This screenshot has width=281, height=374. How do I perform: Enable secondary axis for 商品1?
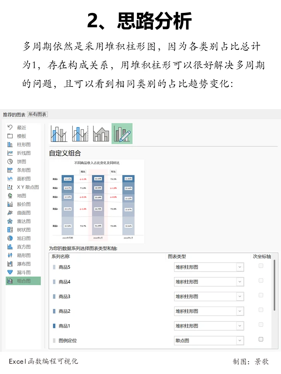coord(261,325)
